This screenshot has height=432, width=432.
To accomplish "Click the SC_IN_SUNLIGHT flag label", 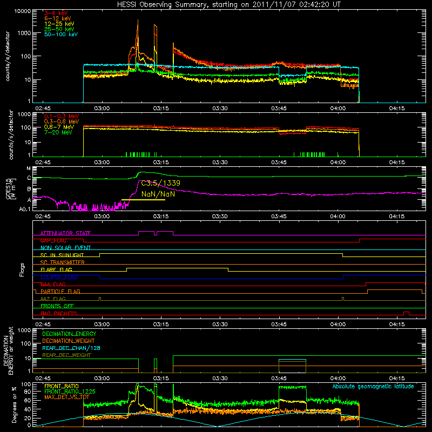I will (x=62, y=255).
